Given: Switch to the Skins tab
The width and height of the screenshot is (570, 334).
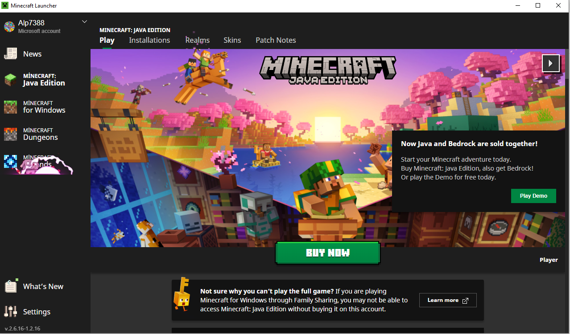Looking at the screenshot, I should pos(232,40).
